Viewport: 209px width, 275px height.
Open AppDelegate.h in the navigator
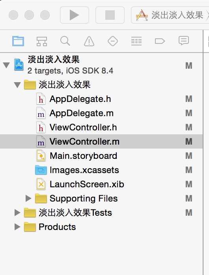[80, 99]
